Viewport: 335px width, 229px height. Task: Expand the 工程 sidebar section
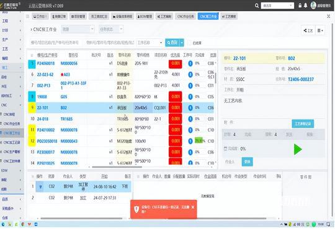[12, 21]
